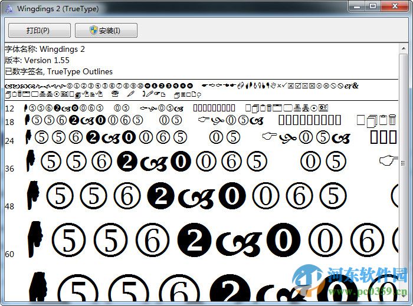Click the vertical scrollbar thumb

[x=403, y=163]
